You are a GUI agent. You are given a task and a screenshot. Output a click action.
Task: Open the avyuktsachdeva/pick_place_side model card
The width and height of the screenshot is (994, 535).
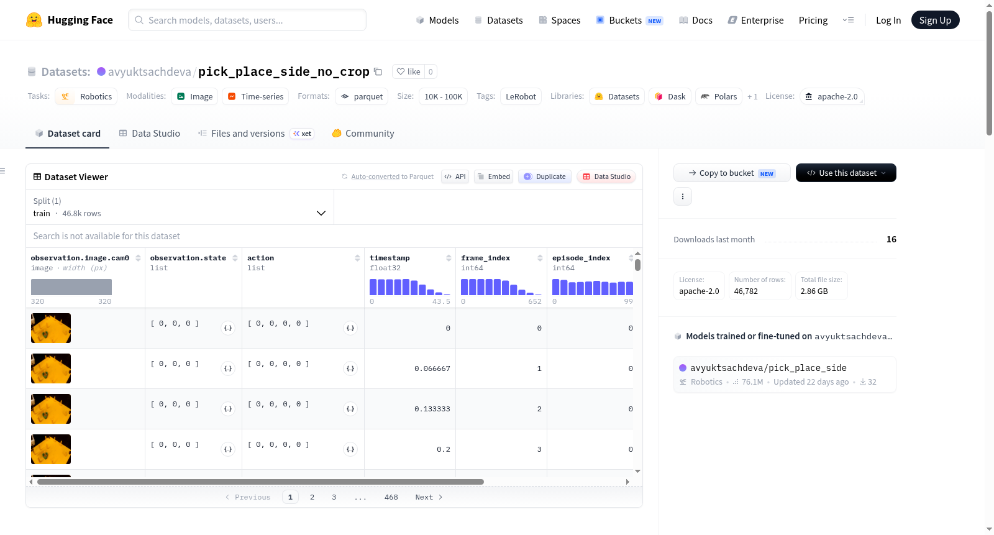785,374
